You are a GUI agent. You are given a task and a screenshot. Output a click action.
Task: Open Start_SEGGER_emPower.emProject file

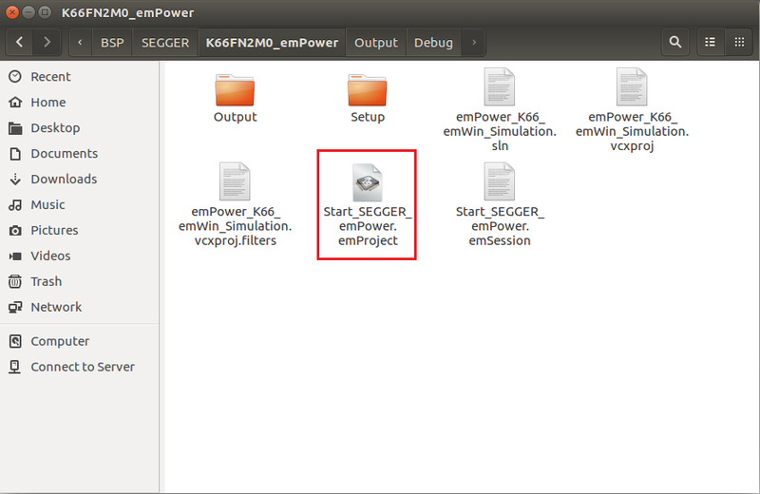(367, 183)
